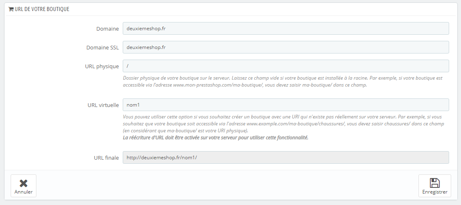Focus the Domaine input field
Screen dimensions: 461x205
(286, 29)
